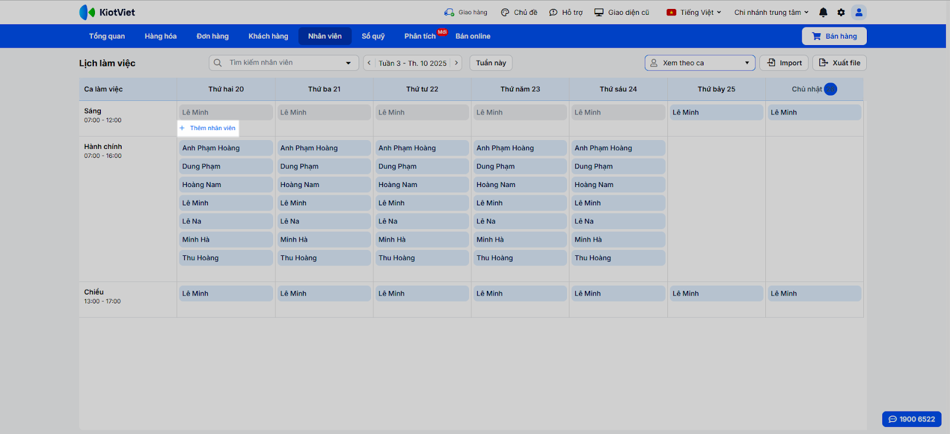
Task: Click Hoàng Nam on Thứ tư
Action: click(422, 185)
